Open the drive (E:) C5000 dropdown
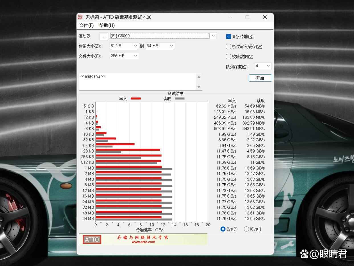Viewport: 354px width, 266px height. (213, 36)
